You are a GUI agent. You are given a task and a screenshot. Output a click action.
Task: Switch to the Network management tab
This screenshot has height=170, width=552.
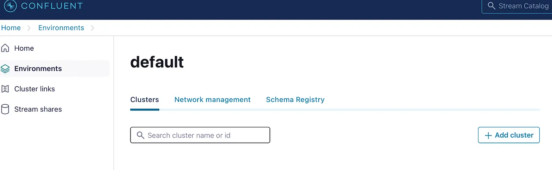click(x=213, y=99)
